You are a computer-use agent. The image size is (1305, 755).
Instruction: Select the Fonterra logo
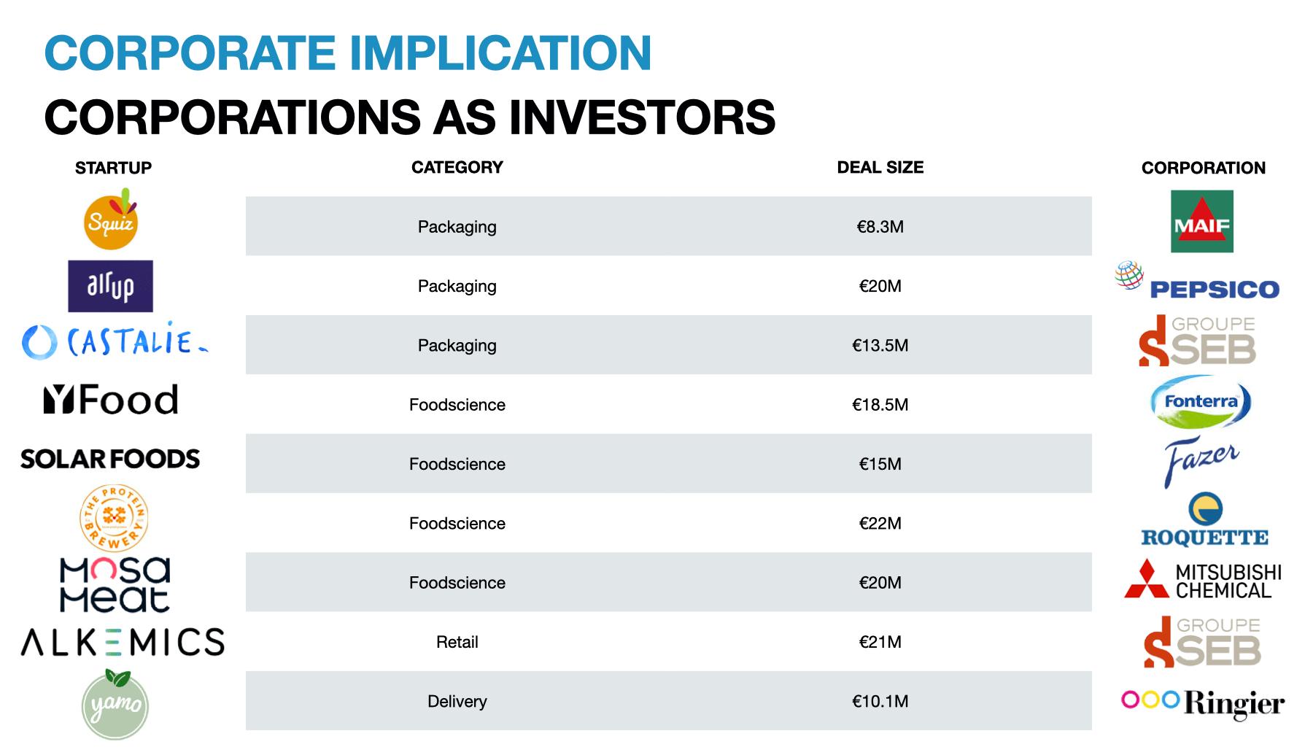tap(1201, 402)
